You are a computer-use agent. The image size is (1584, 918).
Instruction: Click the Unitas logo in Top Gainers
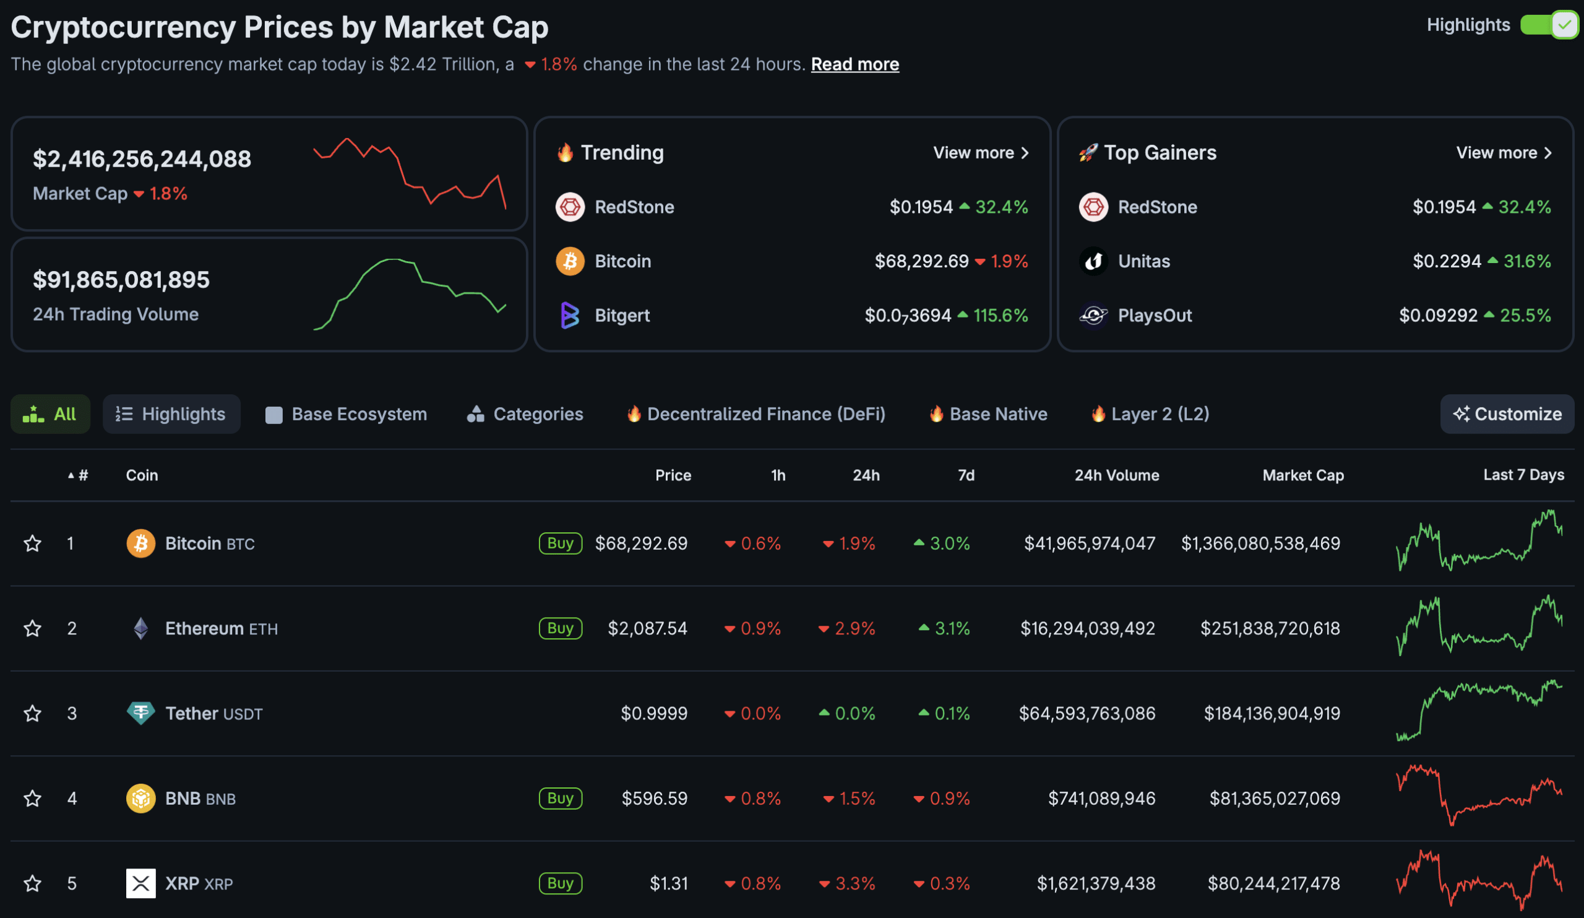pos(1094,261)
